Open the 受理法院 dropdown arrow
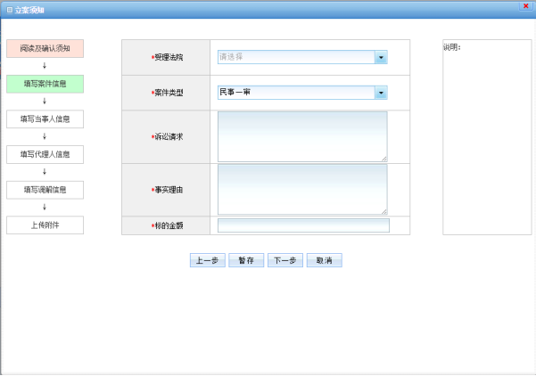The width and height of the screenshot is (536, 376). pos(381,57)
